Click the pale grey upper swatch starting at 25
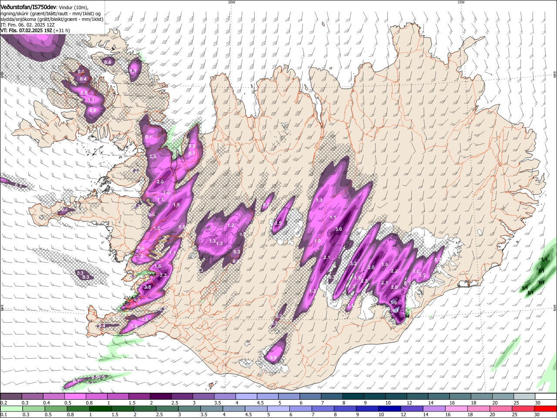 point(523,396)
